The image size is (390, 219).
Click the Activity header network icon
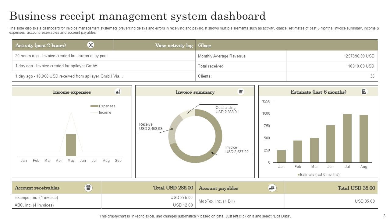click(90, 45)
